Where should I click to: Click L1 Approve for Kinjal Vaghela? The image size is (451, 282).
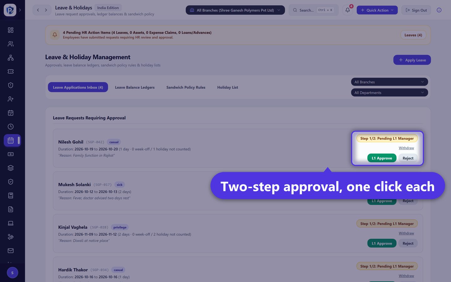coord(382,243)
